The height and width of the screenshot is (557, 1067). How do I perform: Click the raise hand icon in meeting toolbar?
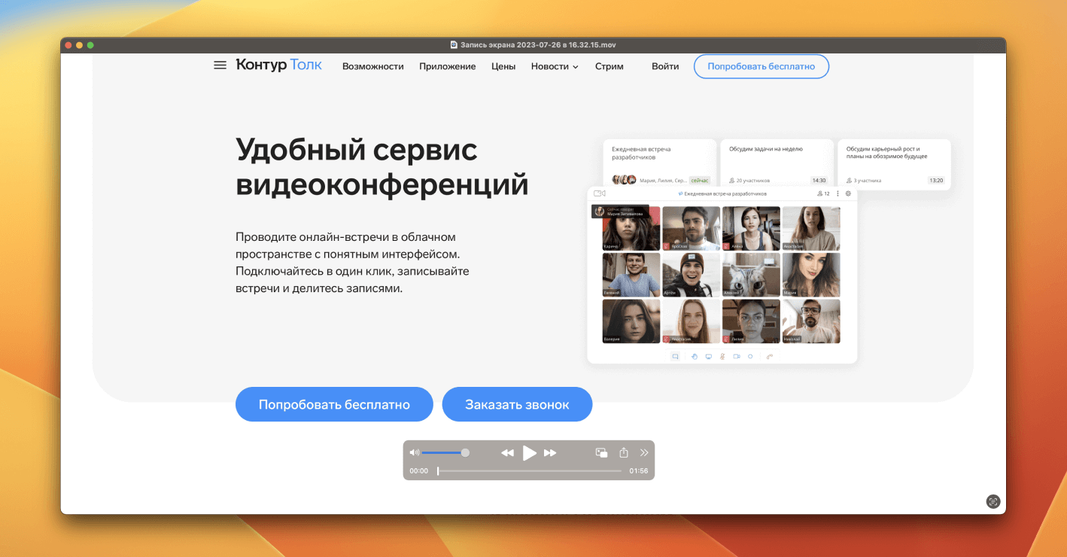[695, 356]
